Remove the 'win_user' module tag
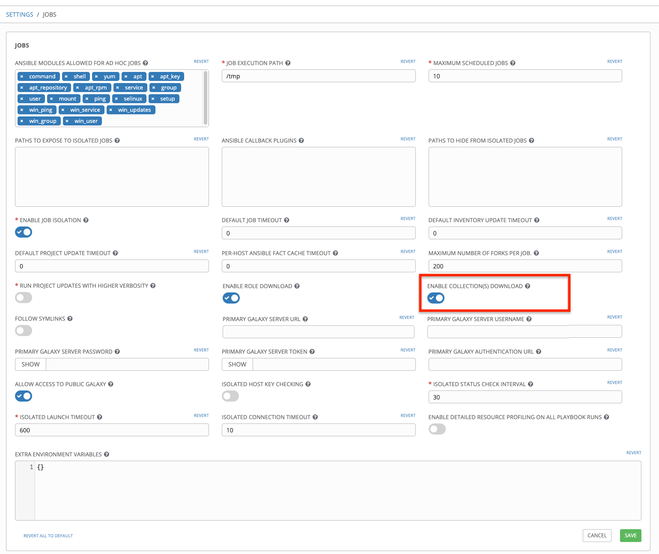The width and height of the screenshot is (659, 554). point(67,121)
